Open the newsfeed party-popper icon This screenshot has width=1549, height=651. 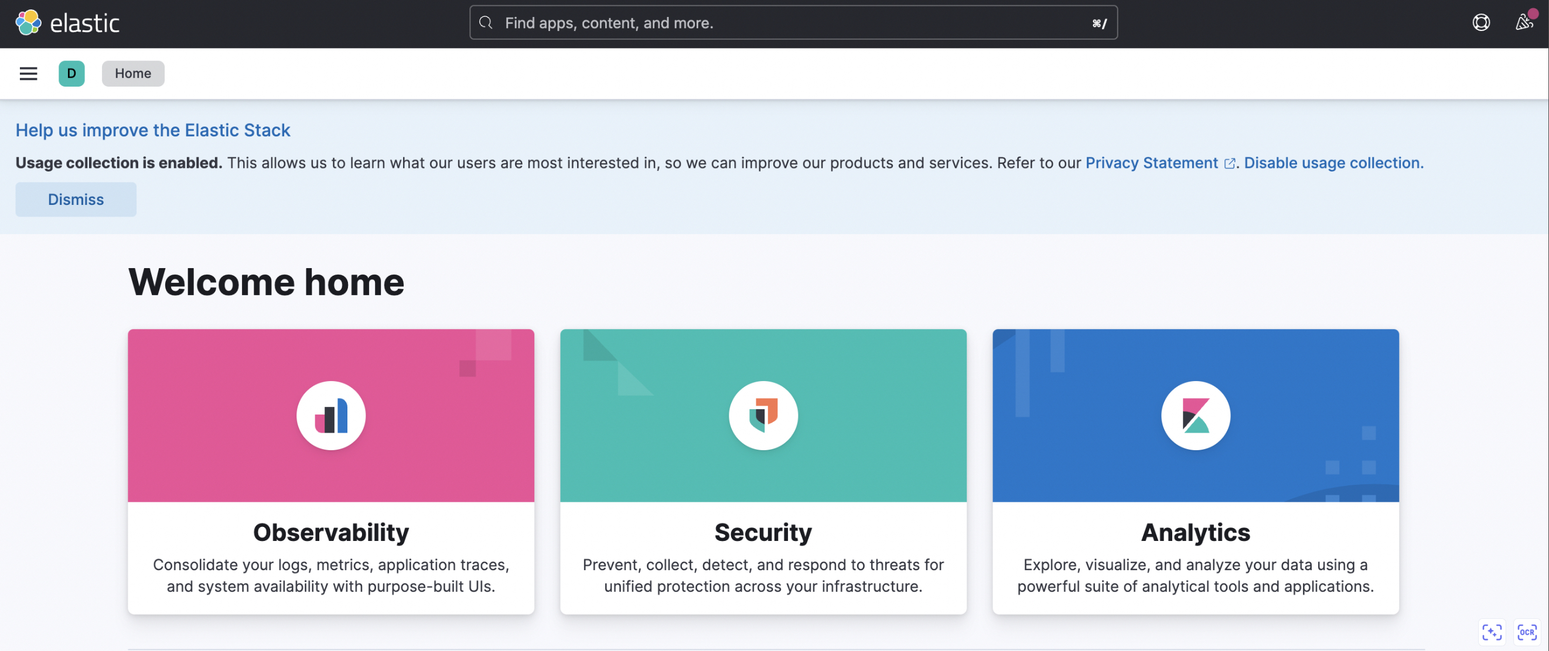[x=1524, y=23]
